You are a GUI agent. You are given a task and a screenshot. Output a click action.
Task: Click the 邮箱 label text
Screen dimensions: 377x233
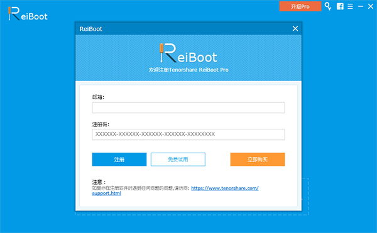(x=98, y=97)
